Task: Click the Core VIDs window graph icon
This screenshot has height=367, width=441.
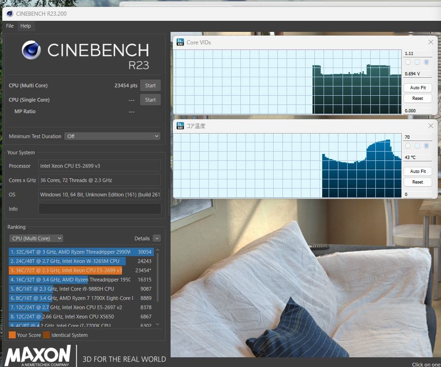Action: [x=180, y=43]
